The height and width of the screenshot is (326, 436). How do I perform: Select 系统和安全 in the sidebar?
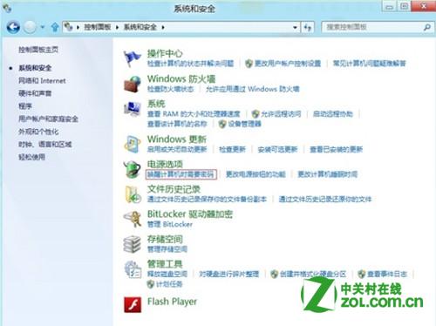click(35, 68)
